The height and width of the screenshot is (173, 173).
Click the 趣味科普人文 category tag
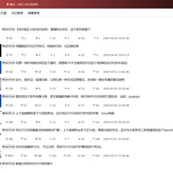click(9, 113)
